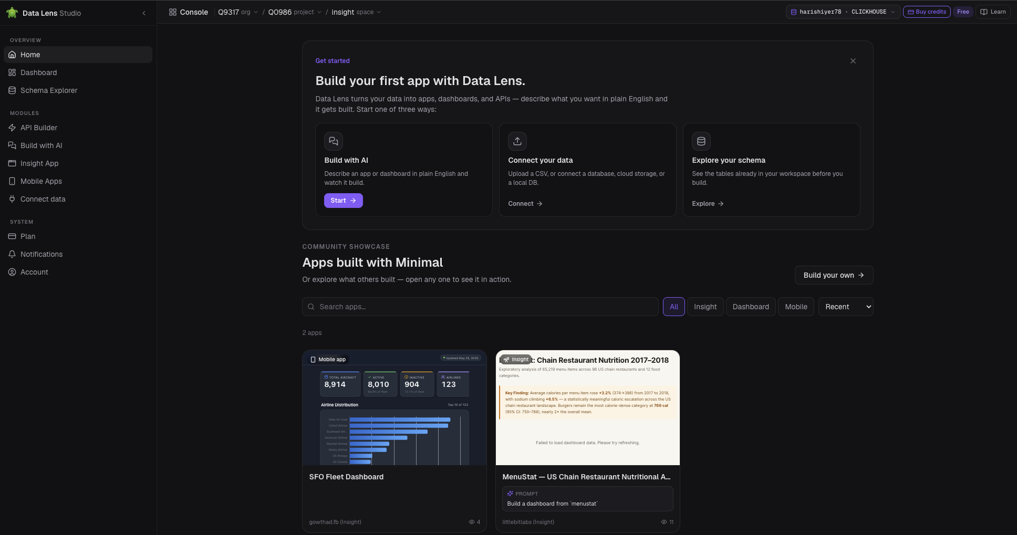Click the Connect arrow link
The width and height of the screenshot is (1017, 535).
point(525,204)
